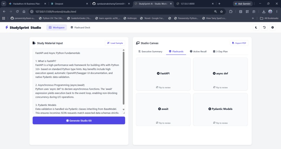Open the Novel- Google For... bookmark

[152, 18]
